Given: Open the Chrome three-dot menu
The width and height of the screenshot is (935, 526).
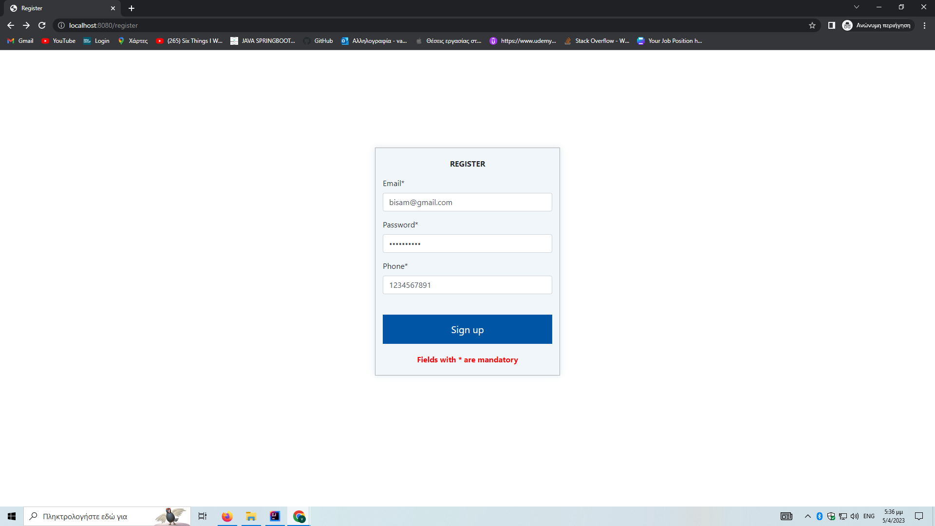Looking at the screenshot, I should (x=925, y=25).
